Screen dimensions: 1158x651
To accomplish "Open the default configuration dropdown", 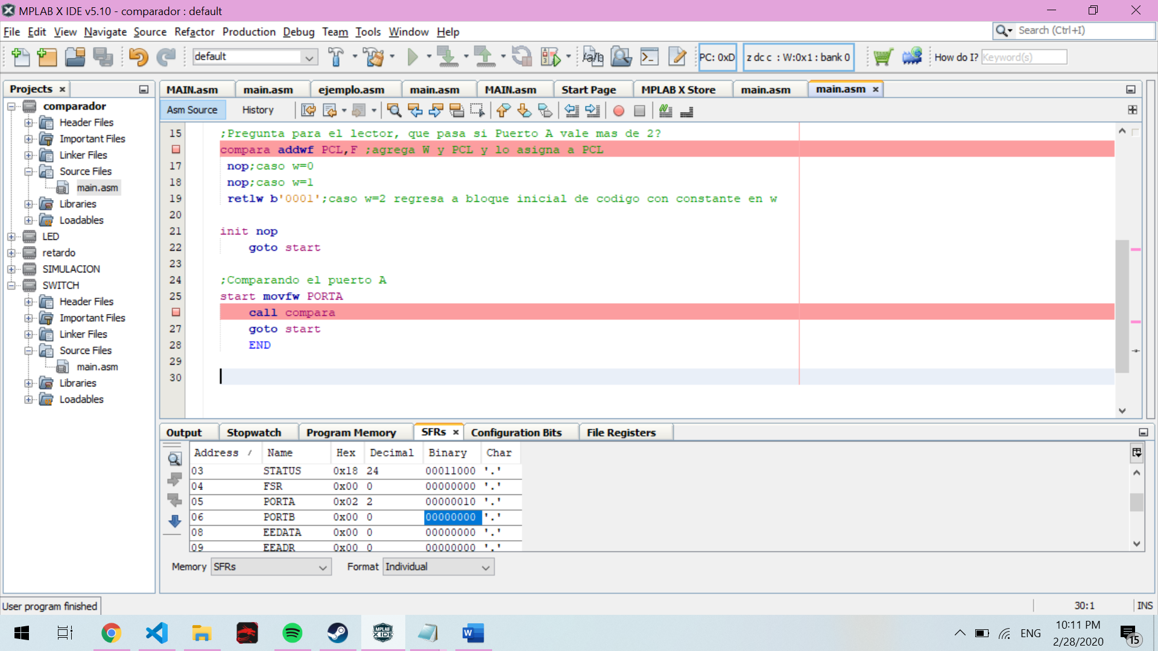I will tap(309, 57).
